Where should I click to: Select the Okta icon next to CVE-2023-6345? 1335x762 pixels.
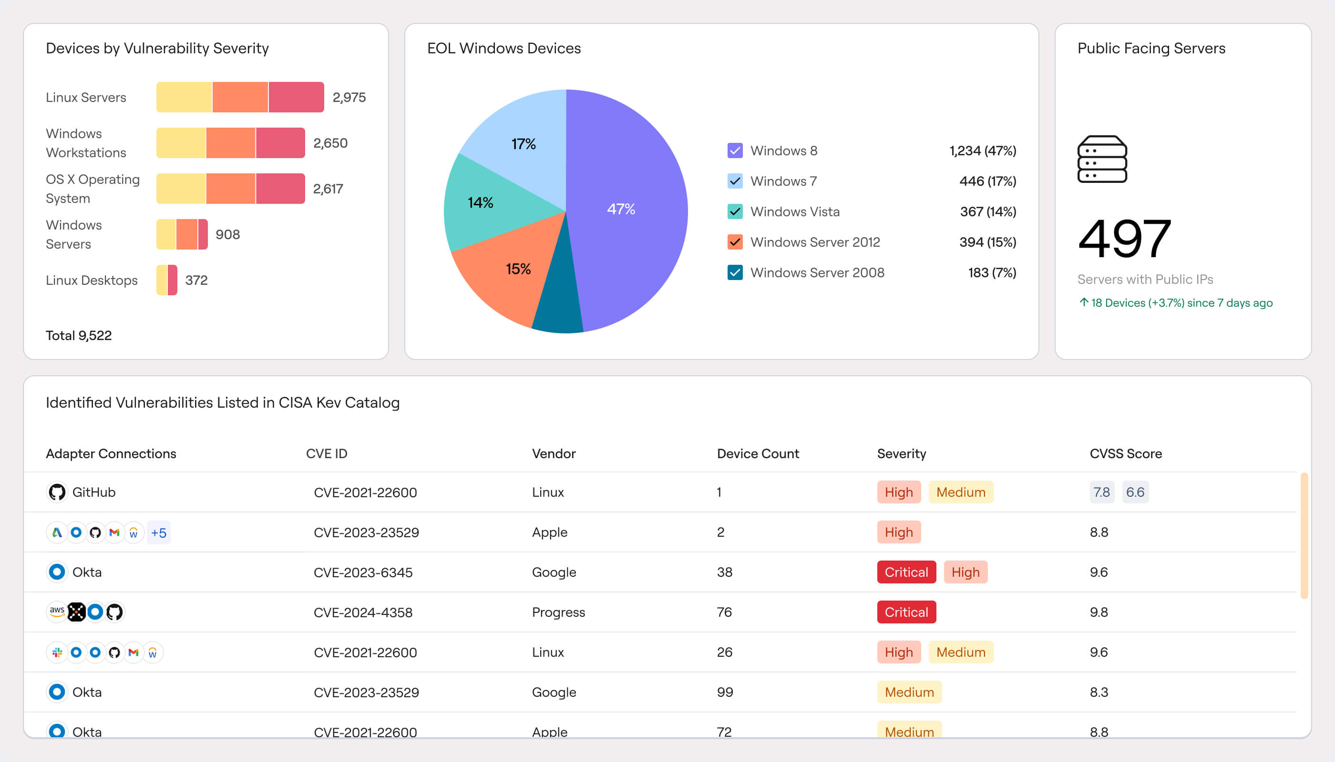[57, 572]
